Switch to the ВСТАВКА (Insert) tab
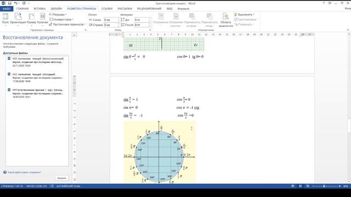Screen dimensions: 351x197 tap(39, 9)
